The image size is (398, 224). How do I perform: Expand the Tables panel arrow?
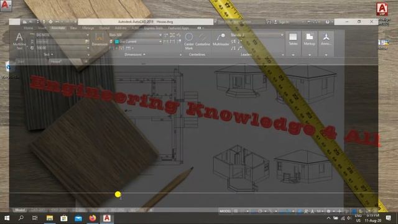(293, 55)
